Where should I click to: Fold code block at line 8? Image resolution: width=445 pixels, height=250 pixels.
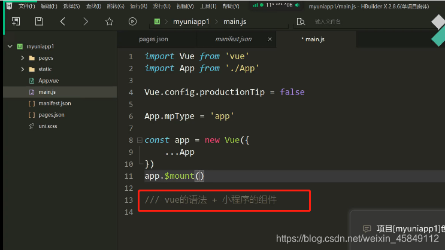(140, 140)
